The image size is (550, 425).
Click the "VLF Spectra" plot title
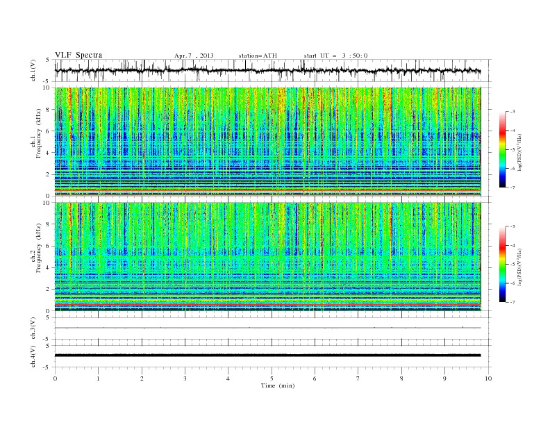[x=78, y=55]
